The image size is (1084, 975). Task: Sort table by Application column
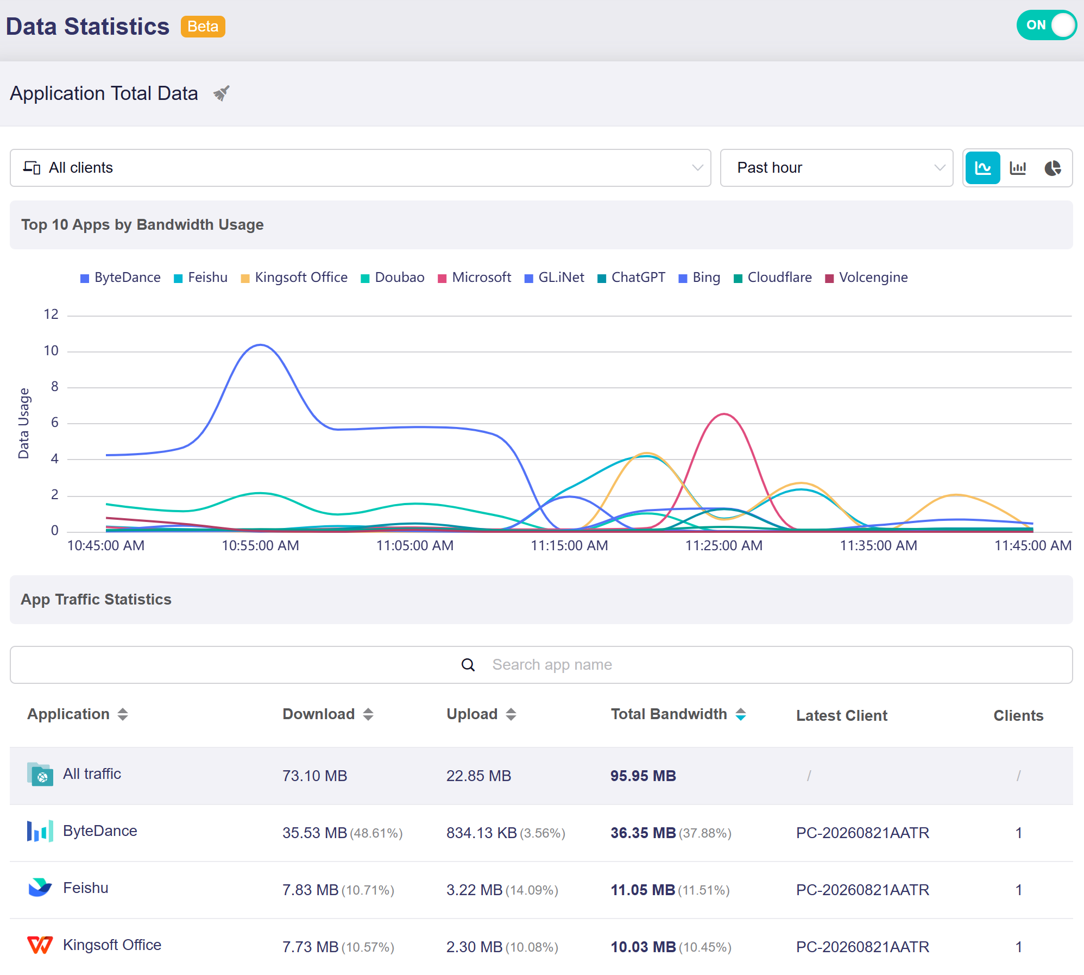(x=123, y=714)
